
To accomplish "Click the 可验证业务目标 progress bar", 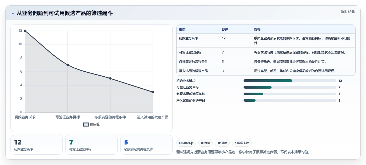I will pos(290,87).
